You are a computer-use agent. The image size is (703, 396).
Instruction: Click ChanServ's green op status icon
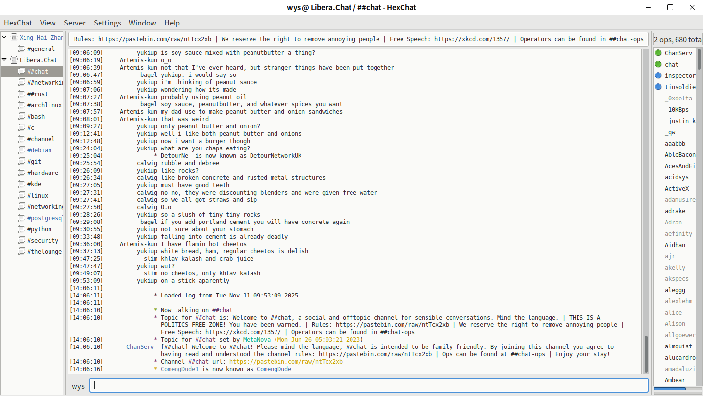[658, 53]
